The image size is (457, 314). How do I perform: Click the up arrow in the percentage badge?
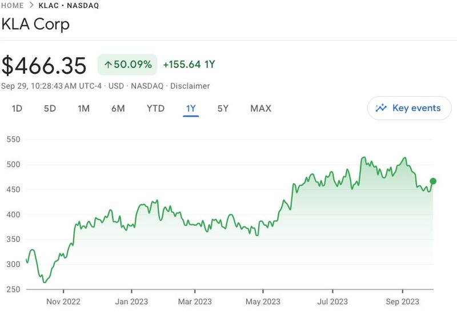(108, 65)
